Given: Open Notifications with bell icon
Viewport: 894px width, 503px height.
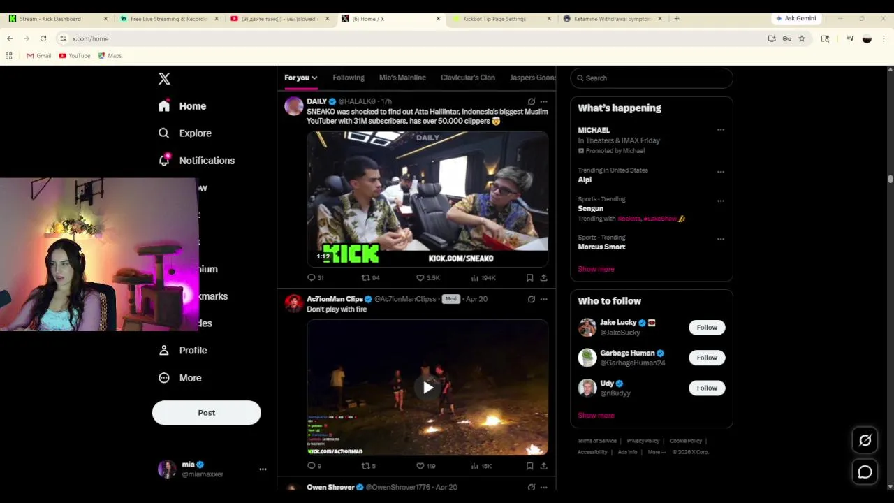Looking at the screenshot, I should [x=196, y=160].
